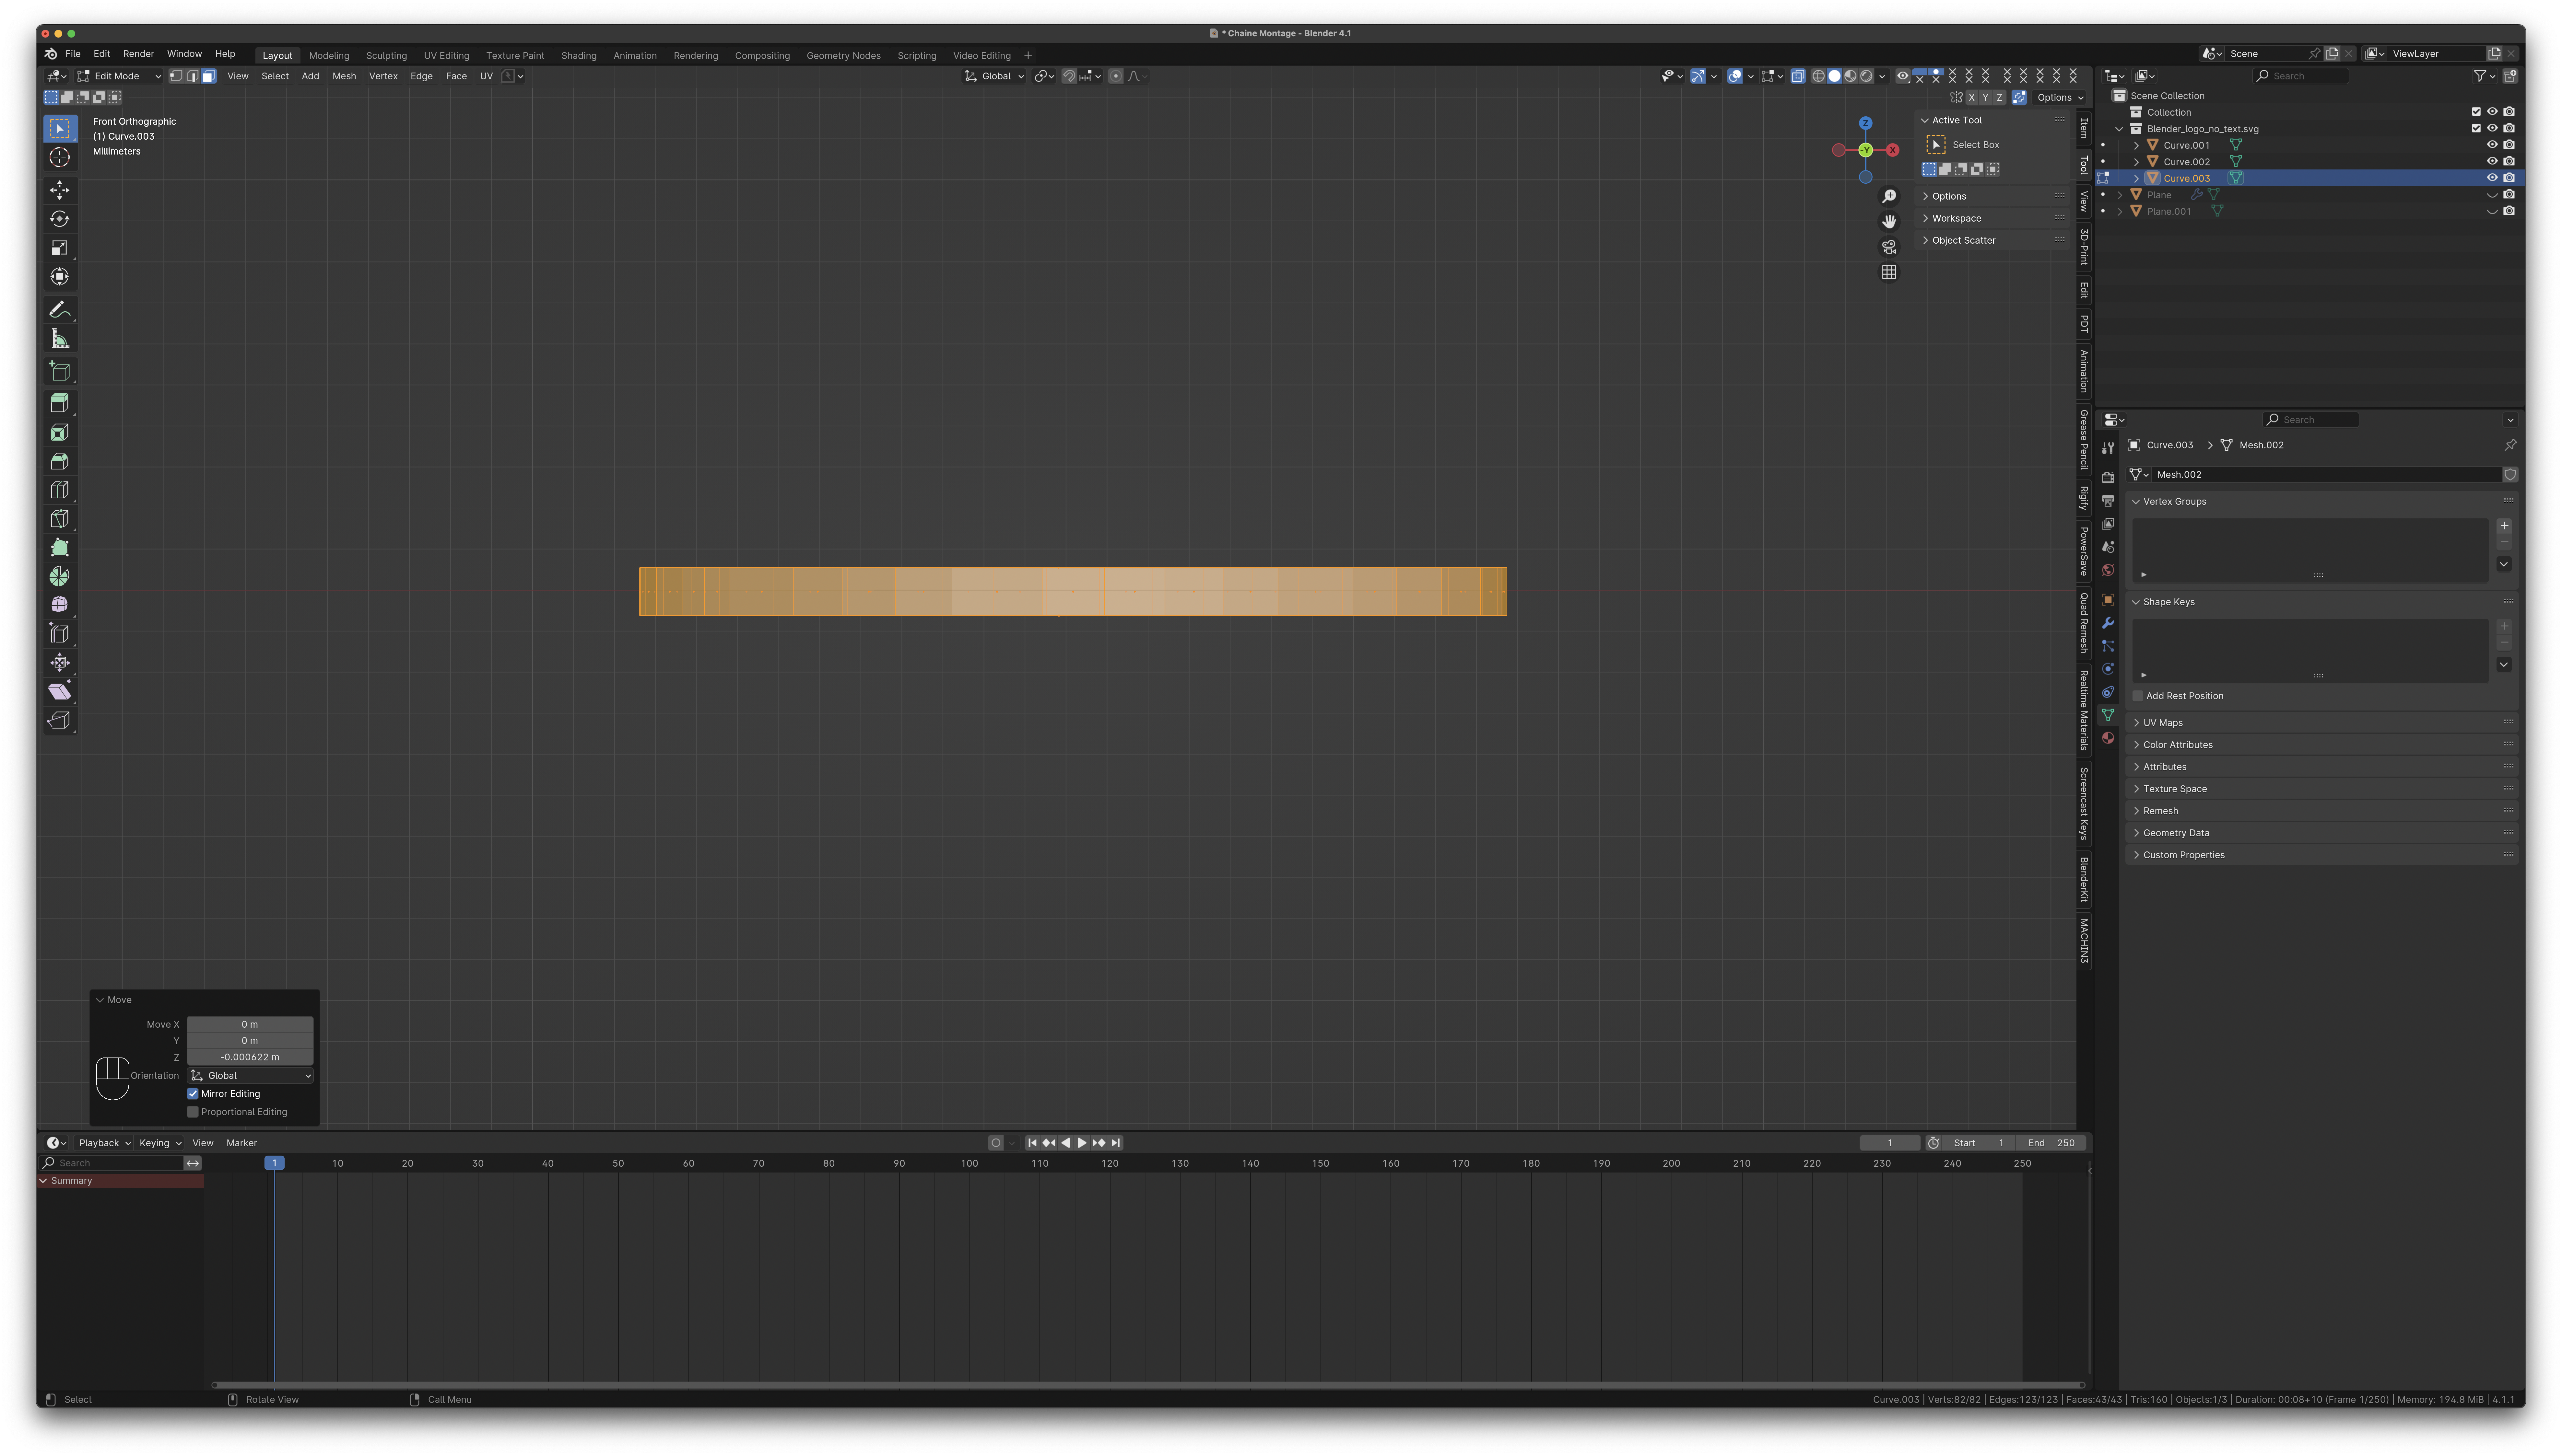Select the Measure tool
The height and width of the screenshot is (1456, 2562).
tap(60, 339)
